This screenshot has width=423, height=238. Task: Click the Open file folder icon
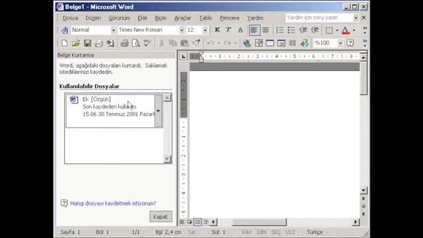76,43
